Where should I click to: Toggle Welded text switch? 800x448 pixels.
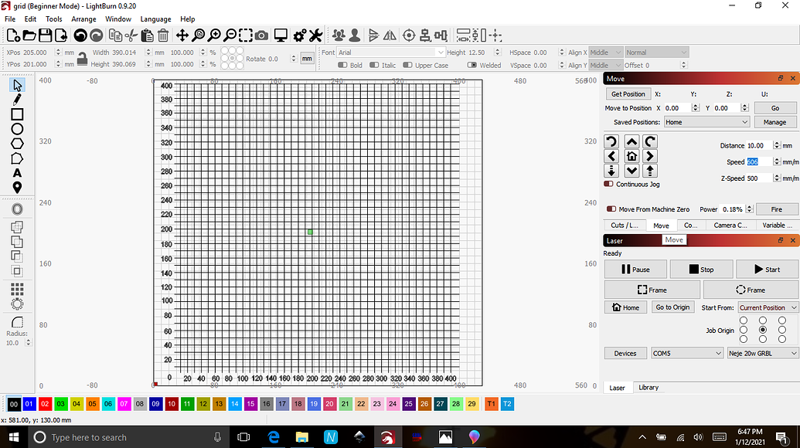472,65
